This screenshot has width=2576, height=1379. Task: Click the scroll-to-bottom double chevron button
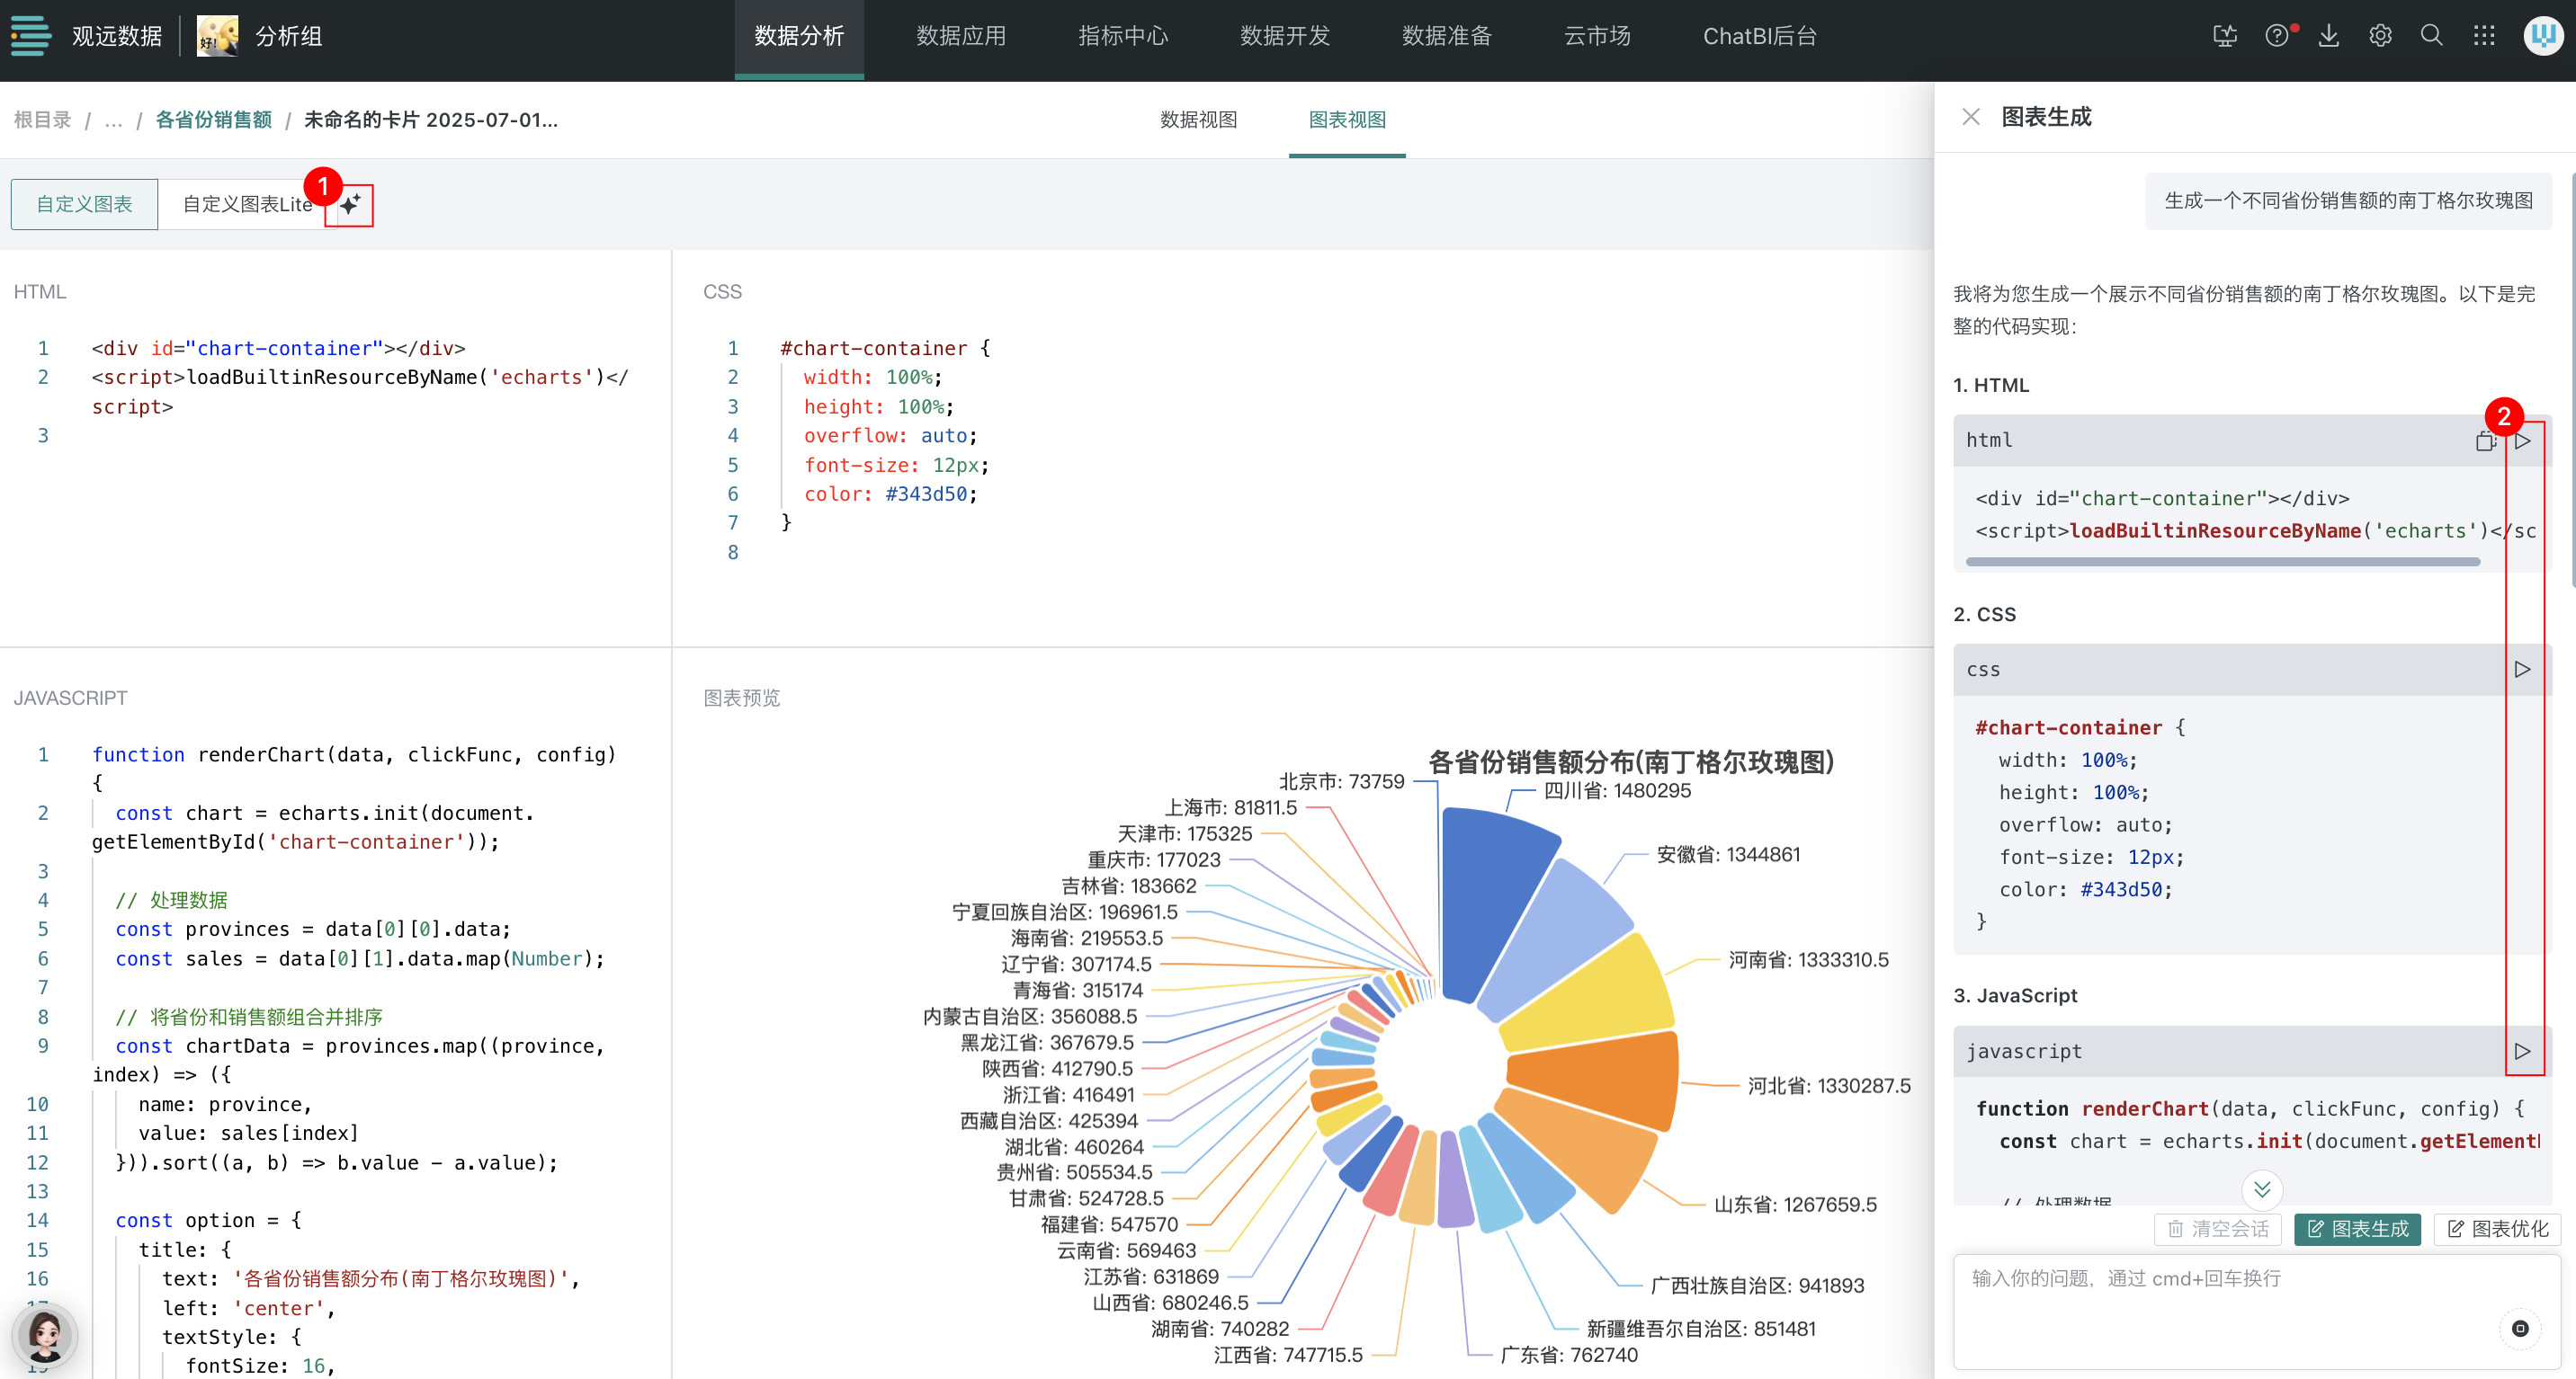click(2262, 1189)
